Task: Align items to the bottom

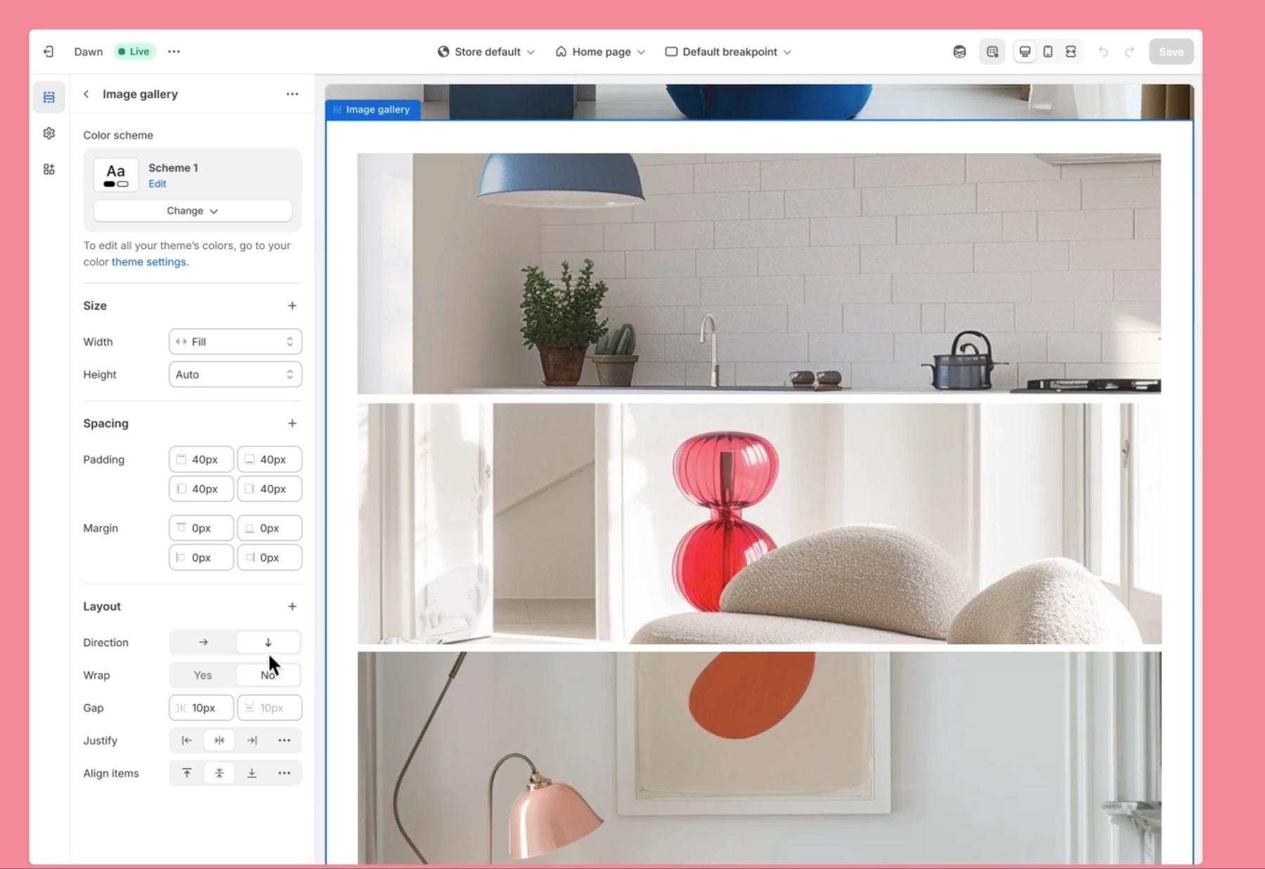Action: pyautogui.click(x=252, y=773)
